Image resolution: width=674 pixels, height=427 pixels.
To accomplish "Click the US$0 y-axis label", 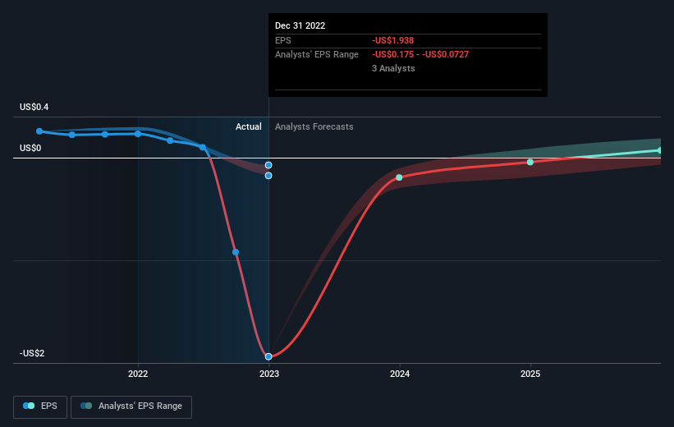I will point(30,149).
